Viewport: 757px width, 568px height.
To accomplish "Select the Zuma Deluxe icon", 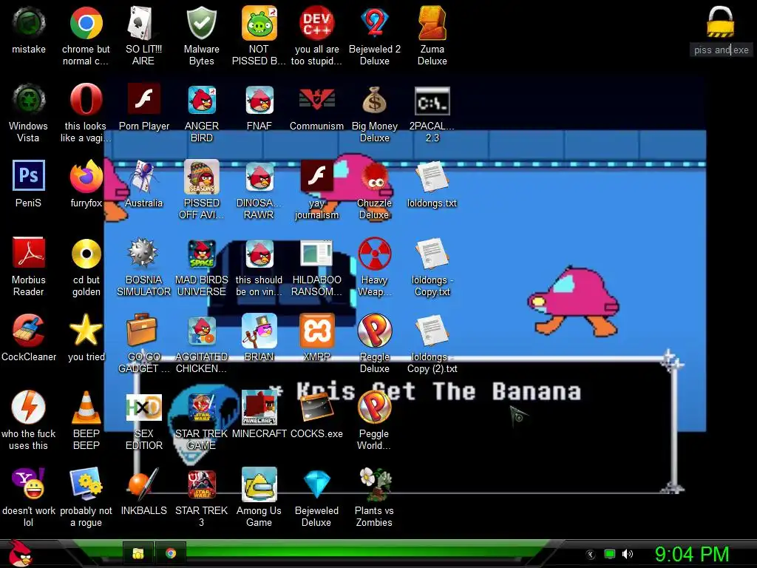I will click(x=432, y=23).
